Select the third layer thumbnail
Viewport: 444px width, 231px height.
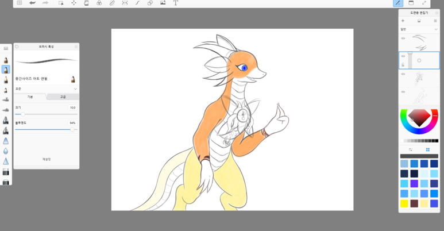pos(419,78)
